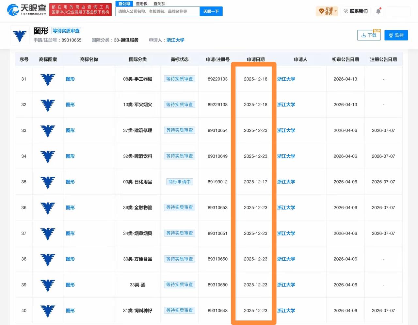
Task: Open 图形 trademark link in row 32
Action: pos(70,105)
